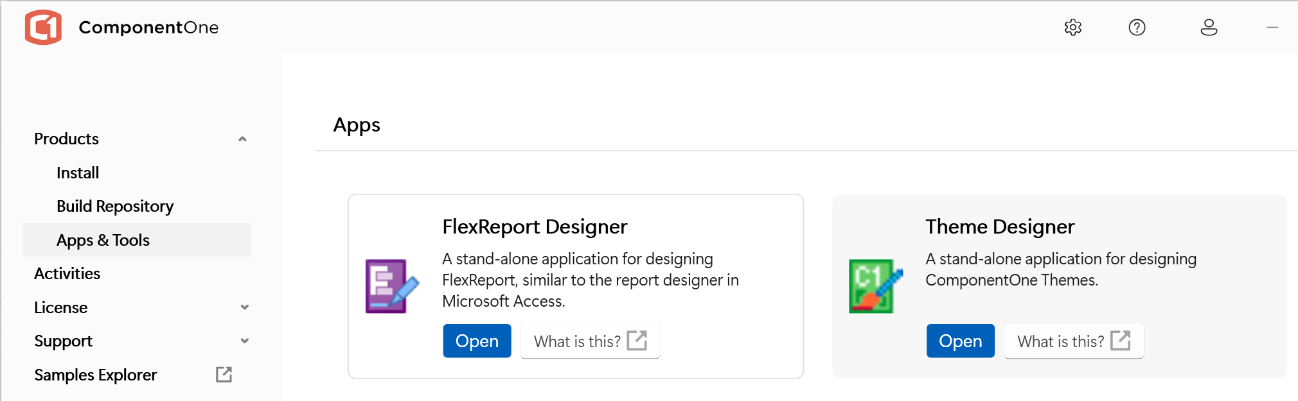Viewport: 1298px width, 401px height.
Task: Open the user account profile icon
Action: tap(1209, 28)
